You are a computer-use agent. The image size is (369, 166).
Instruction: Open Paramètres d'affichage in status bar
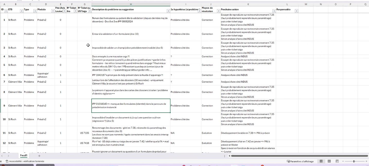point(300,161)
